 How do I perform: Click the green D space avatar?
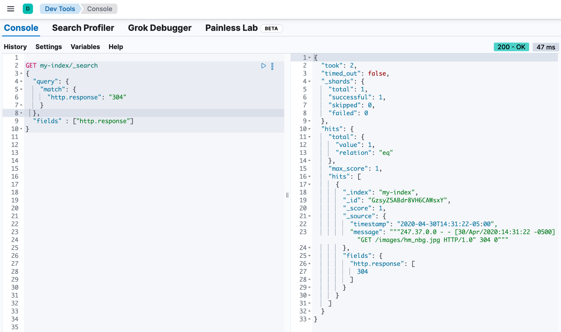point(28,9)
